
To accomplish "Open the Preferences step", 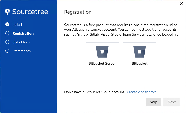I will click(x=22, y=51).
